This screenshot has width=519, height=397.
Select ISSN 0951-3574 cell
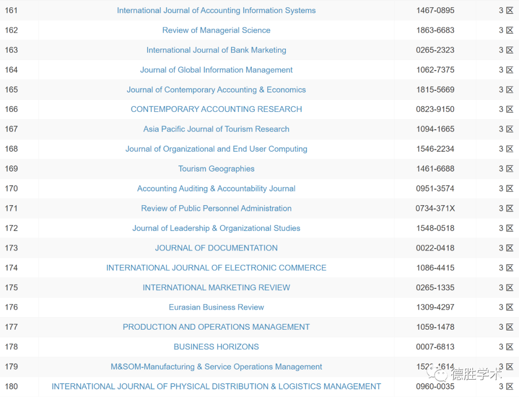tap(435, 189)
